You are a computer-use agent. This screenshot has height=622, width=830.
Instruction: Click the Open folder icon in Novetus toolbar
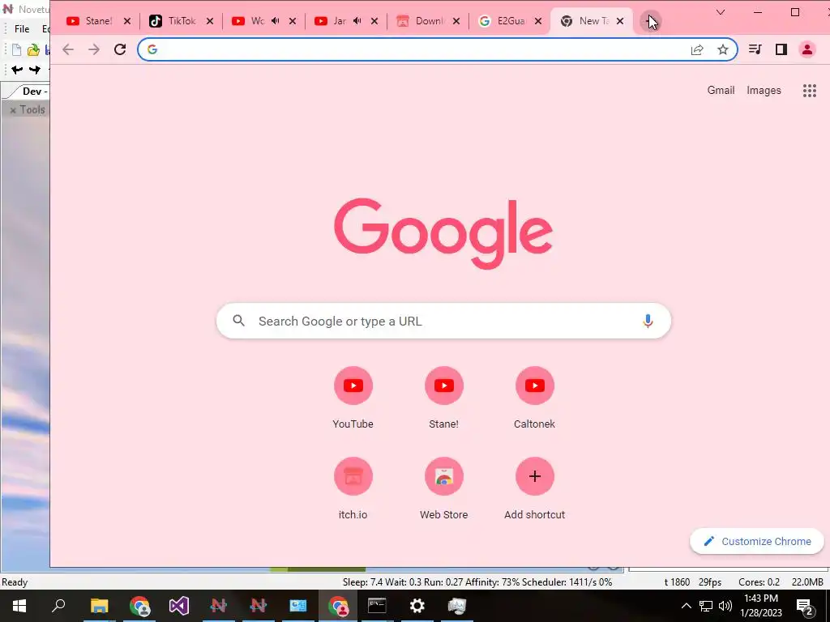coord(33,49)
